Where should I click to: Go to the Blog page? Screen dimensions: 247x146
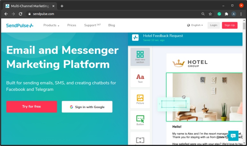(x=111, y=25)
